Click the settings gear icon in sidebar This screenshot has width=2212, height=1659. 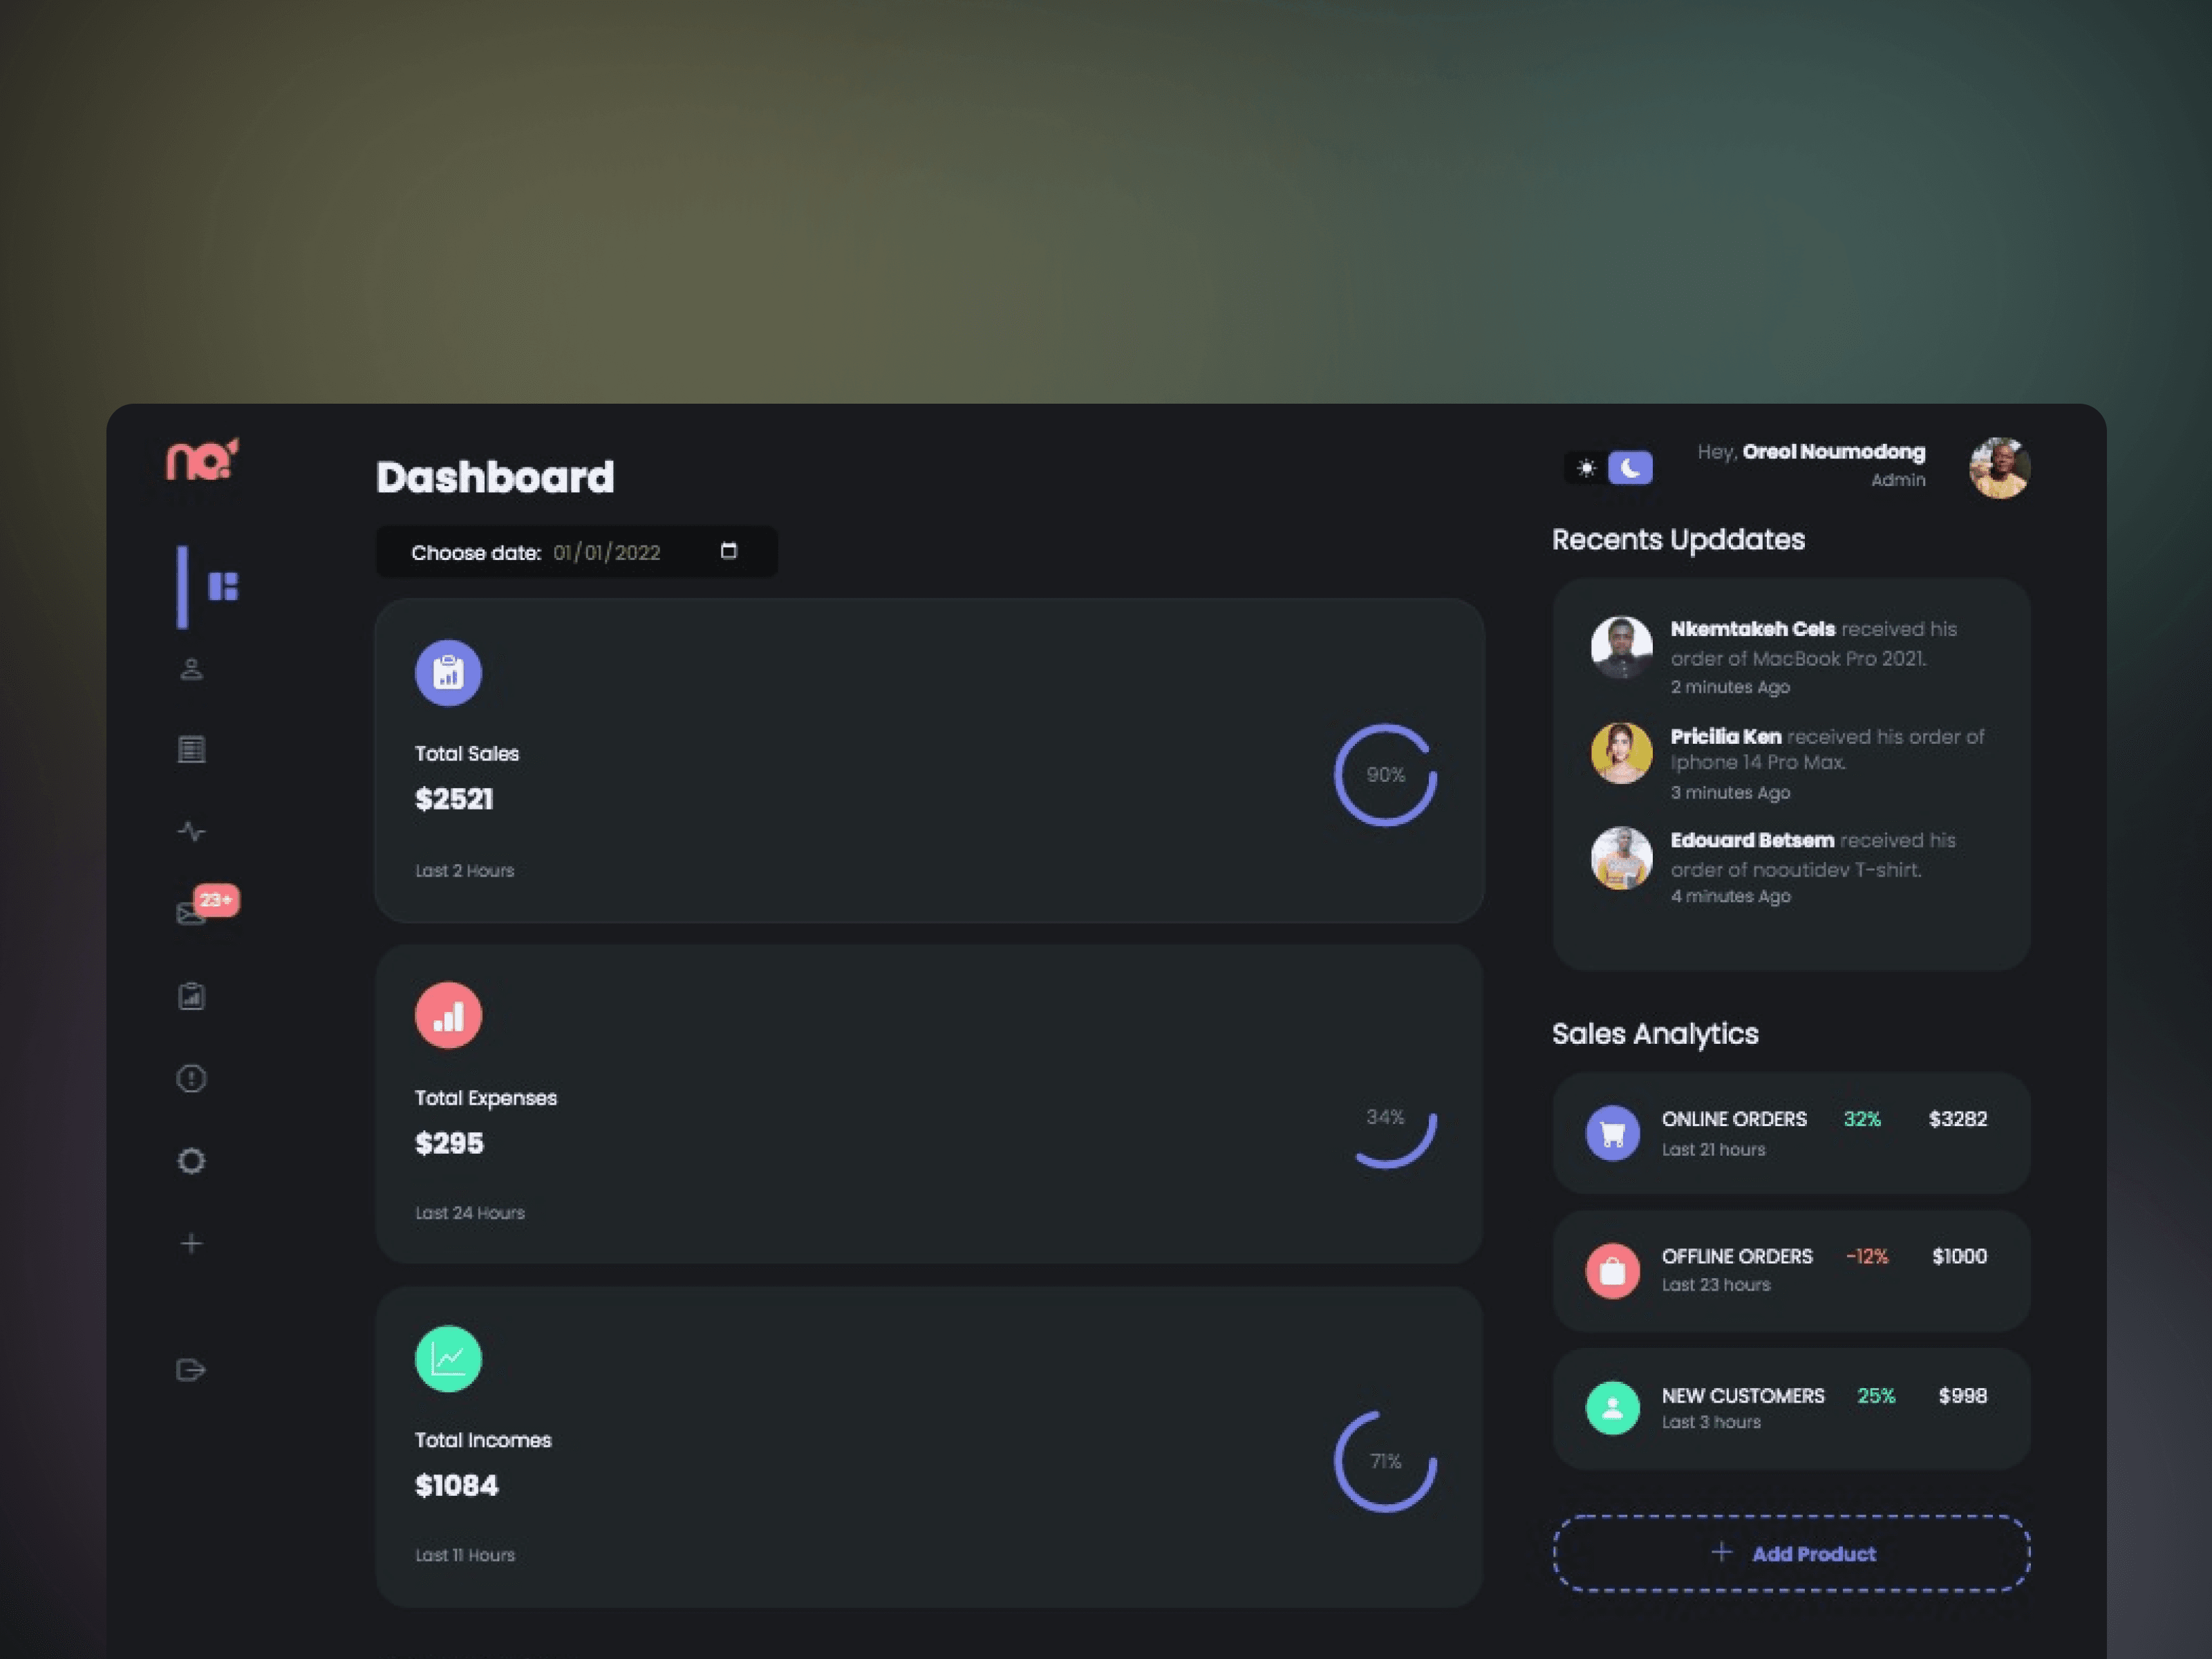coord(190,1159)
